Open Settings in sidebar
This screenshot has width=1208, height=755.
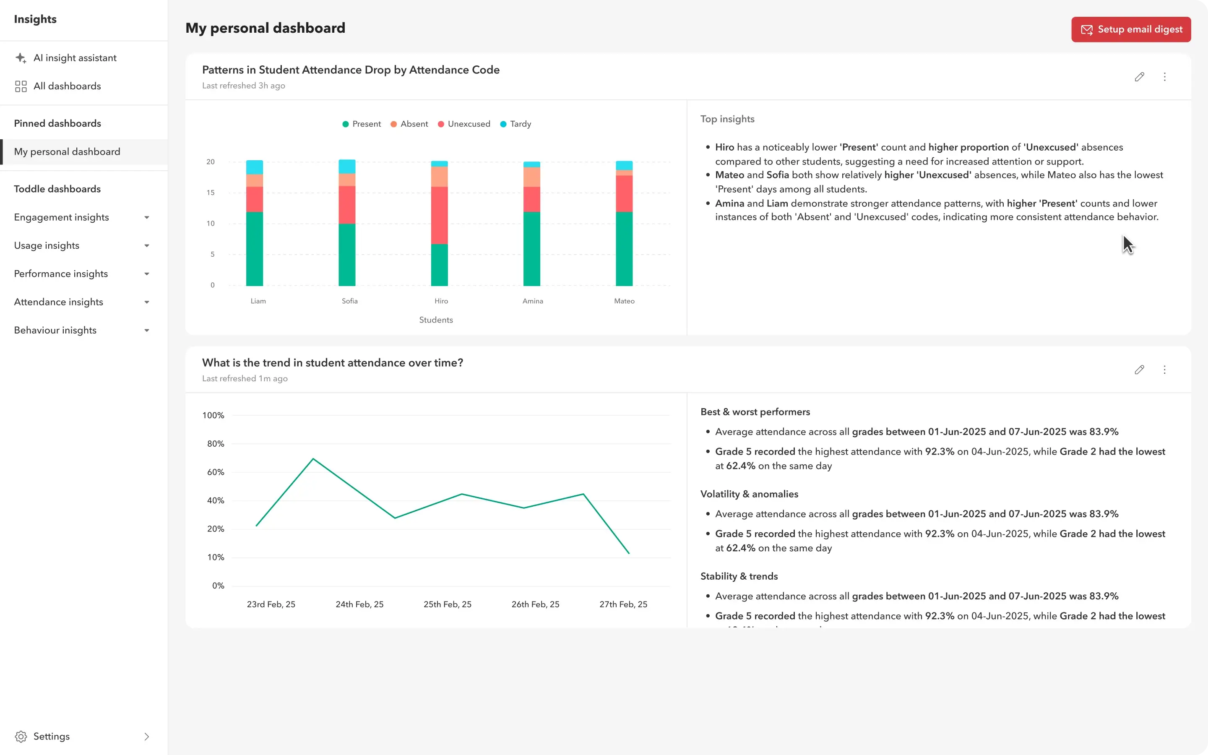click(x=84, y=737)
